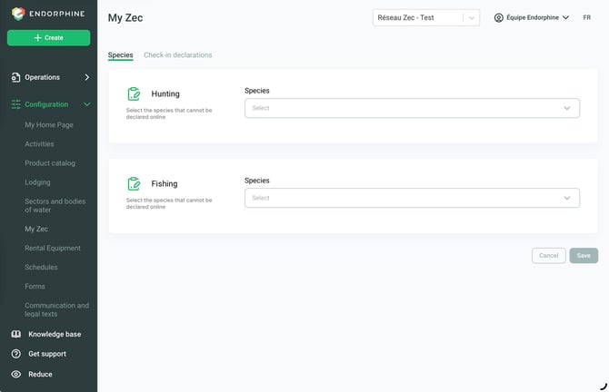Viewport: 609px width, 392px height.
Task: Open My Home Page in sidebar
Action: (x=49, y=125)
